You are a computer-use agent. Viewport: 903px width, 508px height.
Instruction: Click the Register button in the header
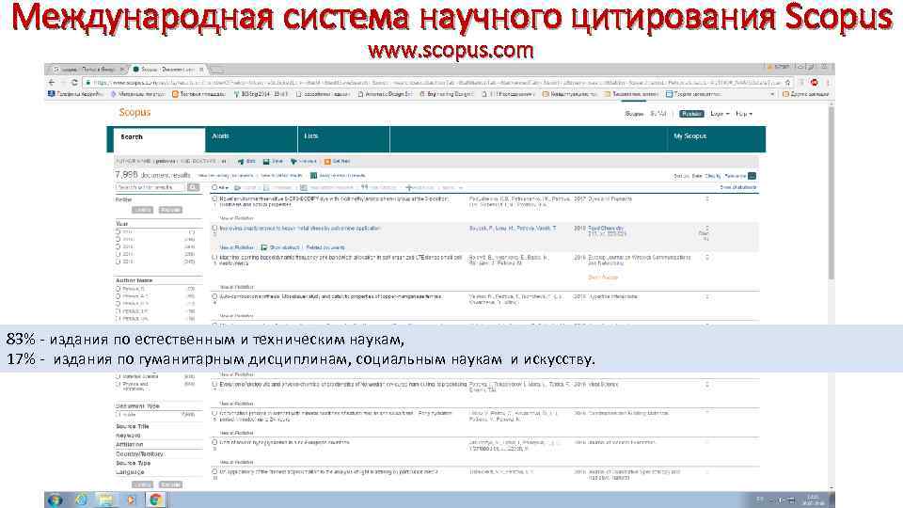691,114
